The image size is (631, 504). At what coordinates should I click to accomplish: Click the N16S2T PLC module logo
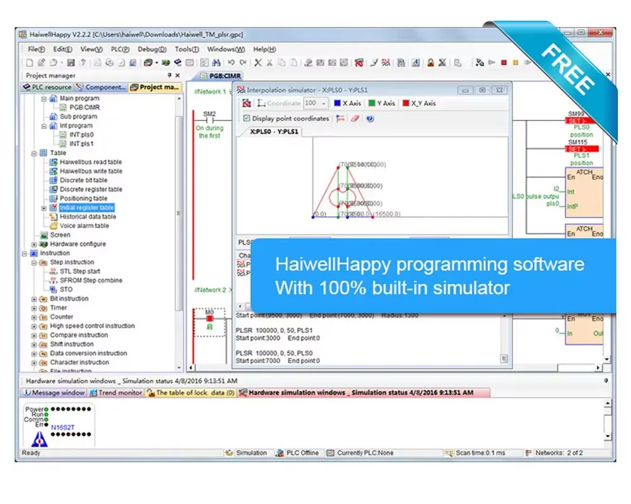[x=39, y=438]
